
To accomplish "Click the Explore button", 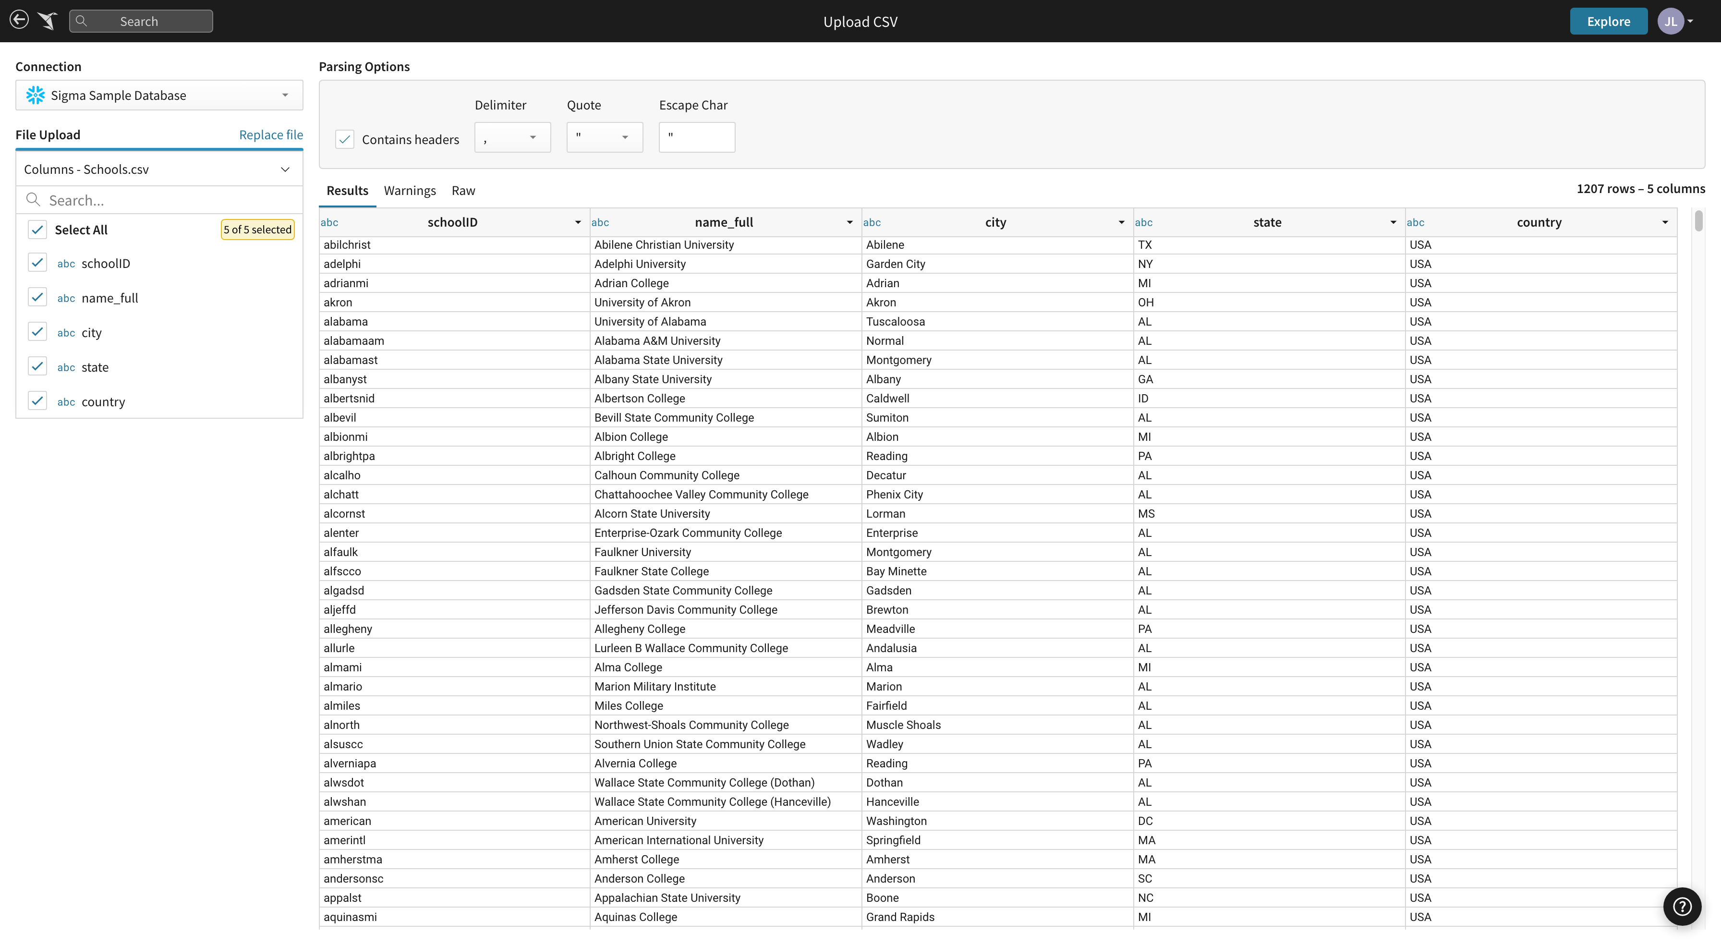I will [1608, 22].
